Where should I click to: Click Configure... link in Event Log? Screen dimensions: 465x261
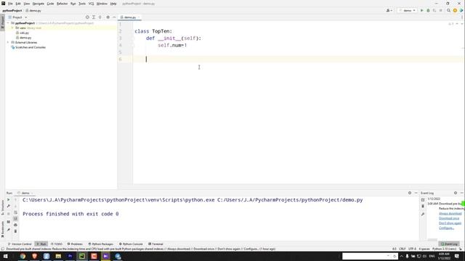(x=446, y=228)
